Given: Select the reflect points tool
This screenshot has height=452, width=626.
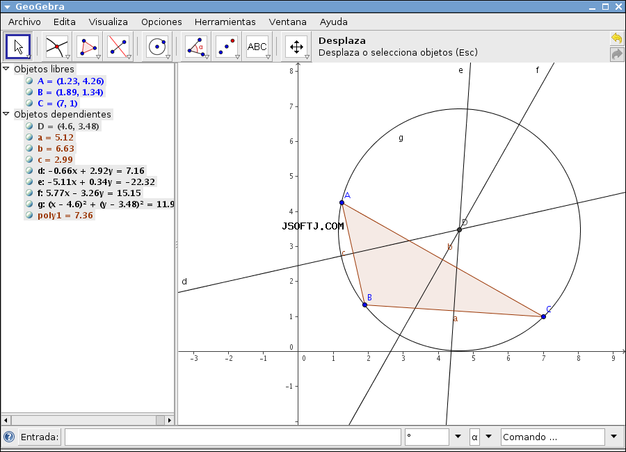Looking at the screenshot, I should (x=227, y=47).
